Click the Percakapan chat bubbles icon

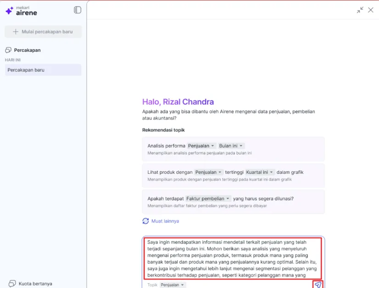[8, 50]
